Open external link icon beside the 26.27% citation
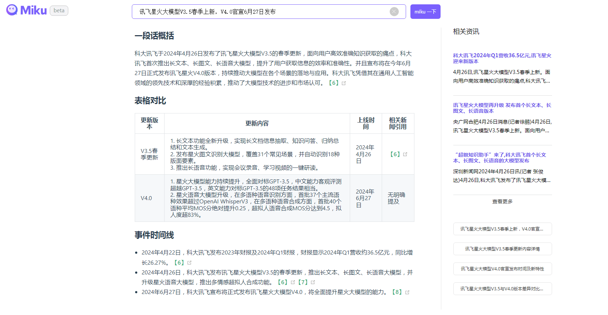Screen dimensions: 608x315 click(x=189, y=263)
